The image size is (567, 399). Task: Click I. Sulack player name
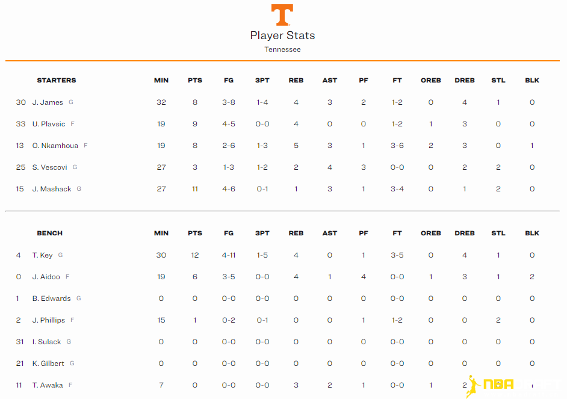pos(46,342)
